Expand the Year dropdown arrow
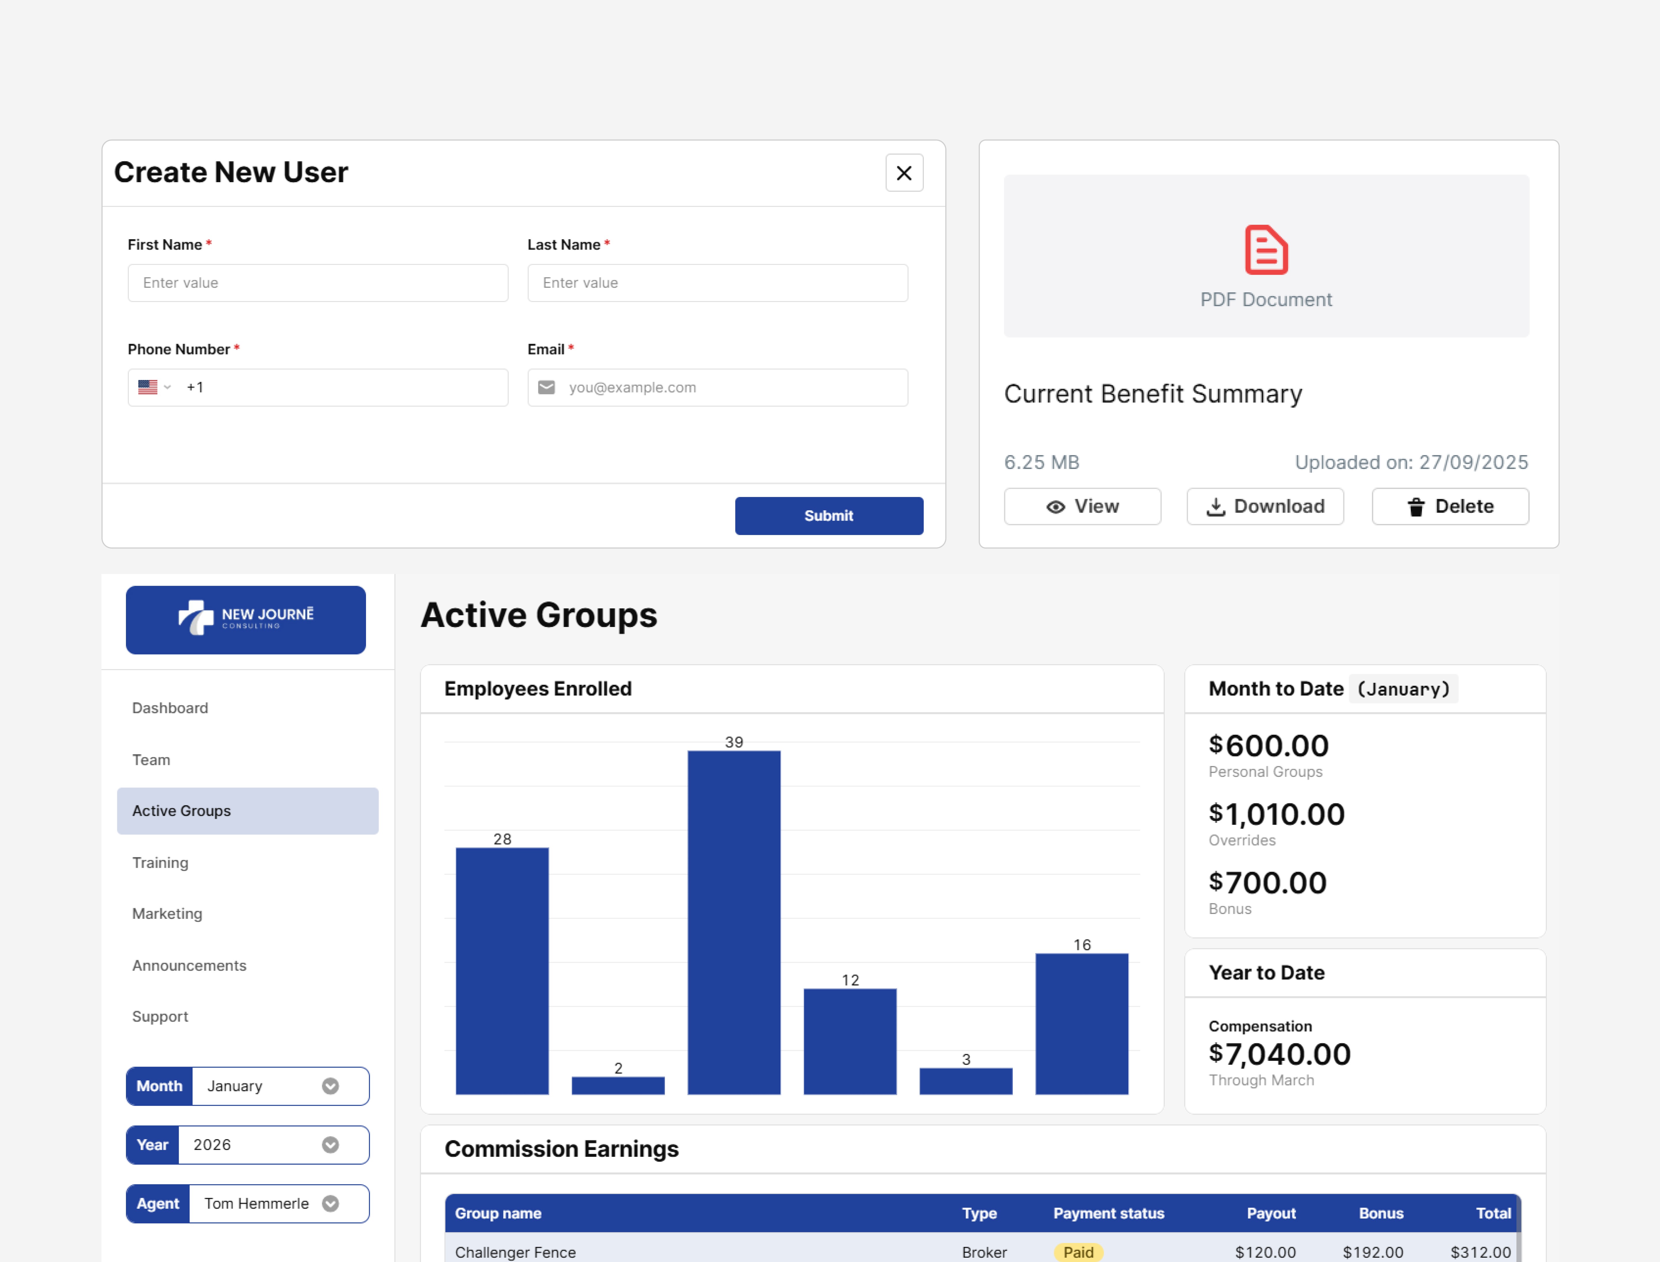Viewport: 1660px width, 1262px height. tap(331, 1145)
